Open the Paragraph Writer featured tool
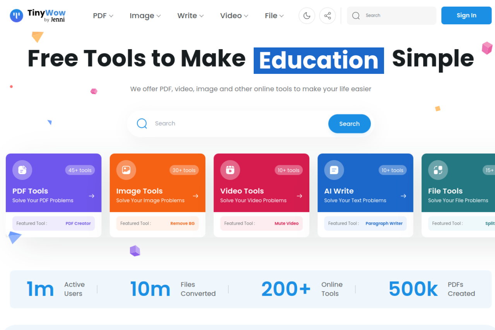 384,224
